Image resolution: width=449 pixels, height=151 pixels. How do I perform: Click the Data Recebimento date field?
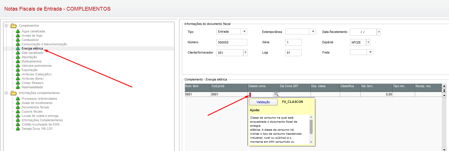(363, 32)
